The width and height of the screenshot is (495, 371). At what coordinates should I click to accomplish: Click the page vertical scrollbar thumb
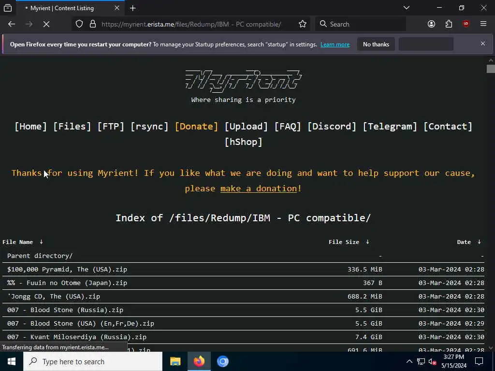click(491, 69)
